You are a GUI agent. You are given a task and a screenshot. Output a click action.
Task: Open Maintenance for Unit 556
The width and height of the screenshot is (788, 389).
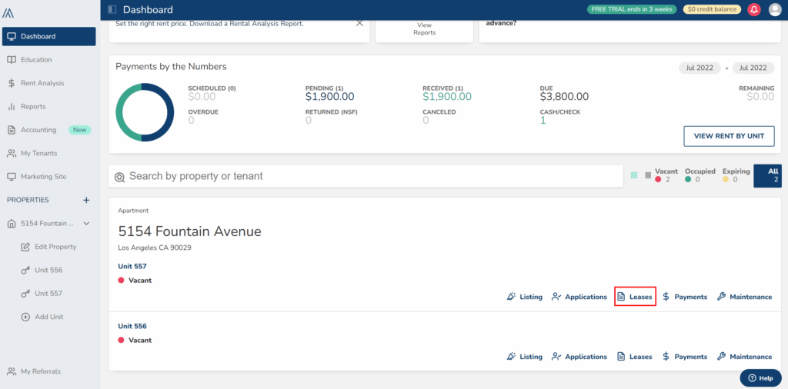pyautogui.click(x=743, y=357)
